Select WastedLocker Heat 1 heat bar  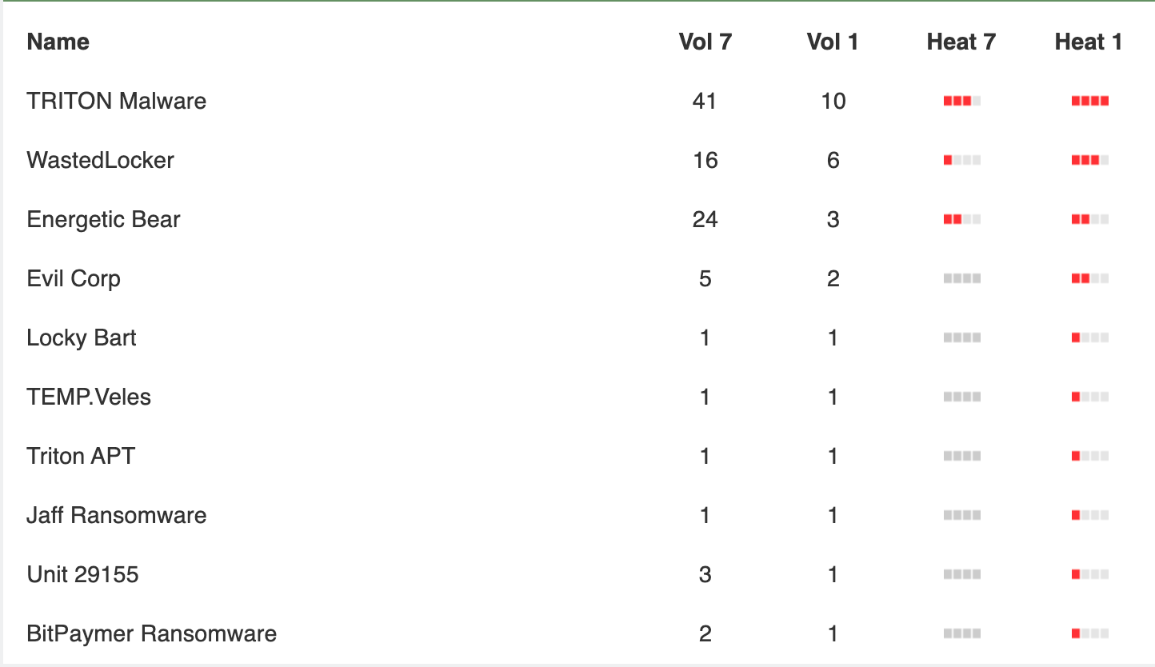(x=1089, y=160)
